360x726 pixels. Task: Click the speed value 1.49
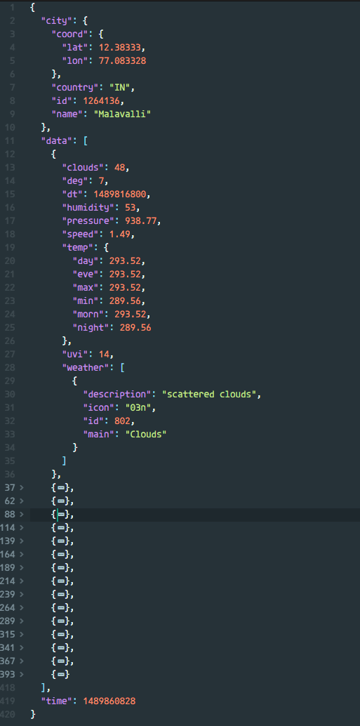(x=119, y=235)
